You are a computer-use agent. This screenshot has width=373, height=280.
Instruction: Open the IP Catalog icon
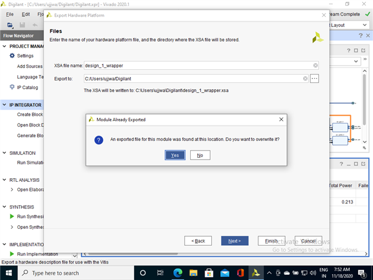tap(12, 87)
